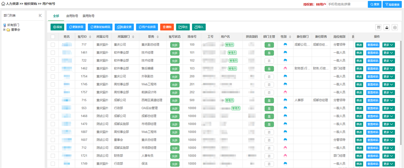This screenshot has height=168, width=404.
Task: Open the column filter icon above the table
Action: [x=378, y=27]
